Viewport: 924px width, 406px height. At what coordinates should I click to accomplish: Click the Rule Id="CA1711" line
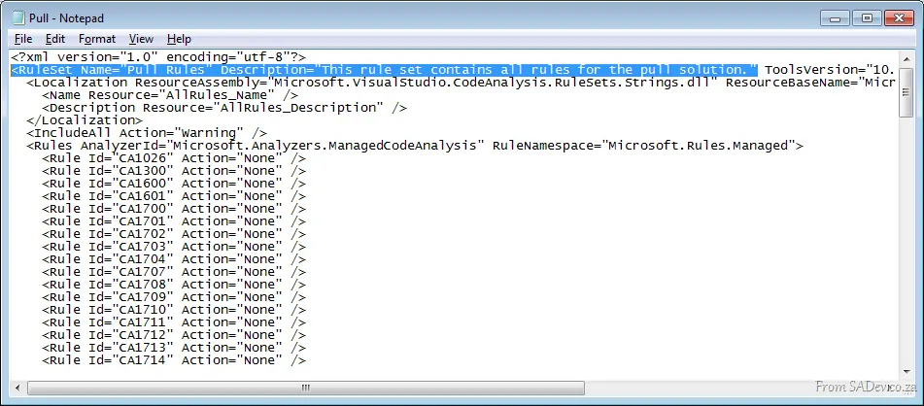pyautogui.click(x=174, y=322)
